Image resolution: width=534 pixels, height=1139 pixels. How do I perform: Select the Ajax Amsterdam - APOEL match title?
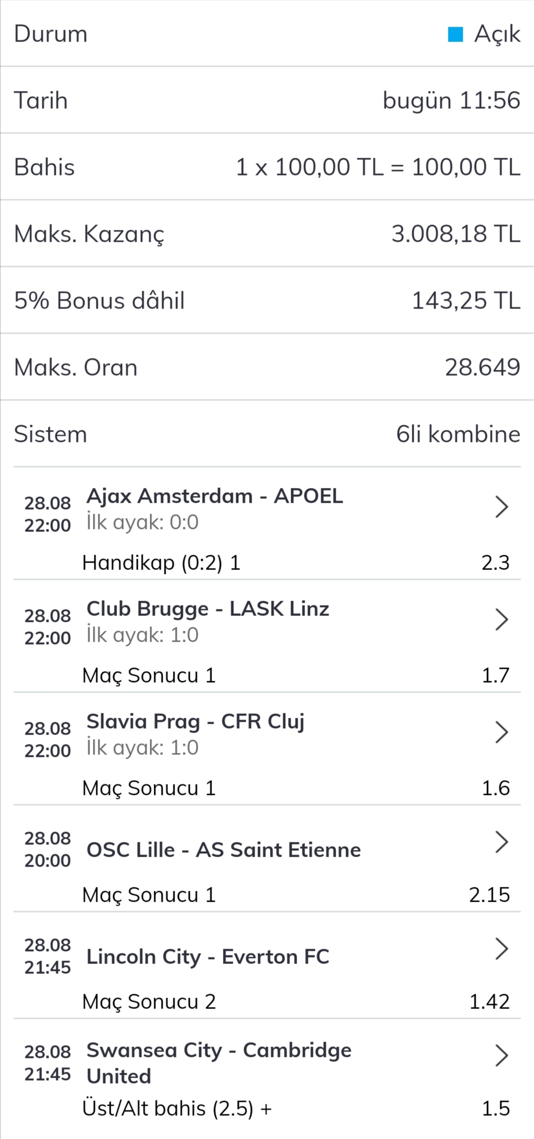point(215,496)
